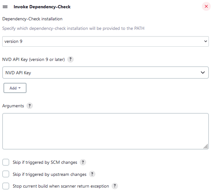Remove the Invoke Dependency-Check step with the red X
The height and width of the screenshot is (193, 213).
206,6
